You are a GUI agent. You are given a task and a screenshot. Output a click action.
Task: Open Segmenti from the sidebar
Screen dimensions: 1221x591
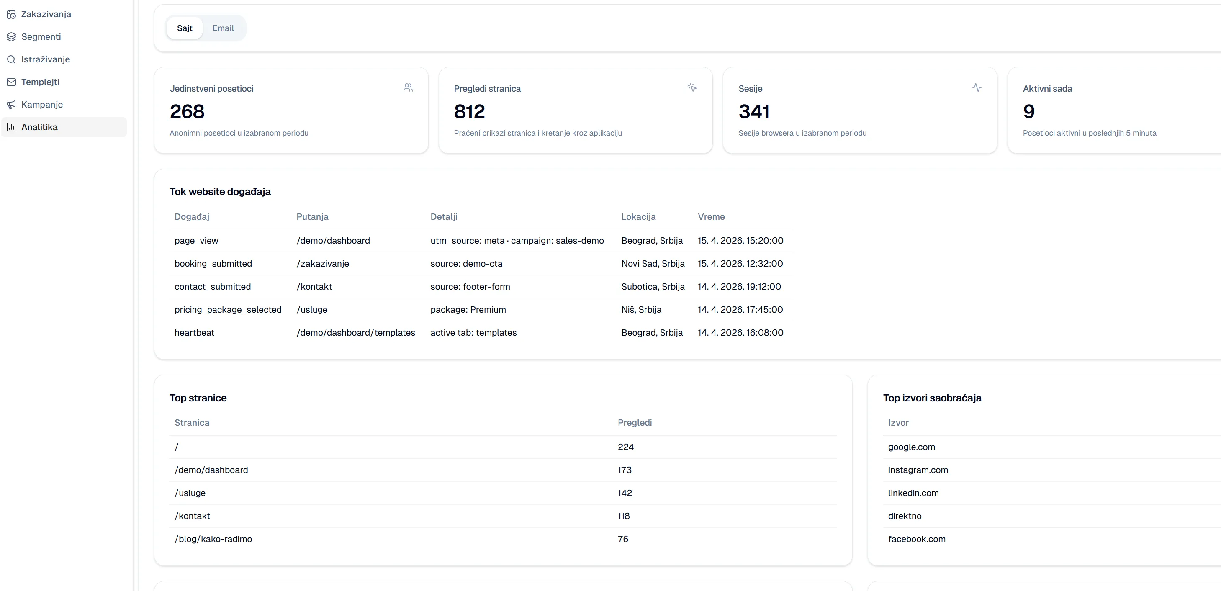(x=41, y=37)
